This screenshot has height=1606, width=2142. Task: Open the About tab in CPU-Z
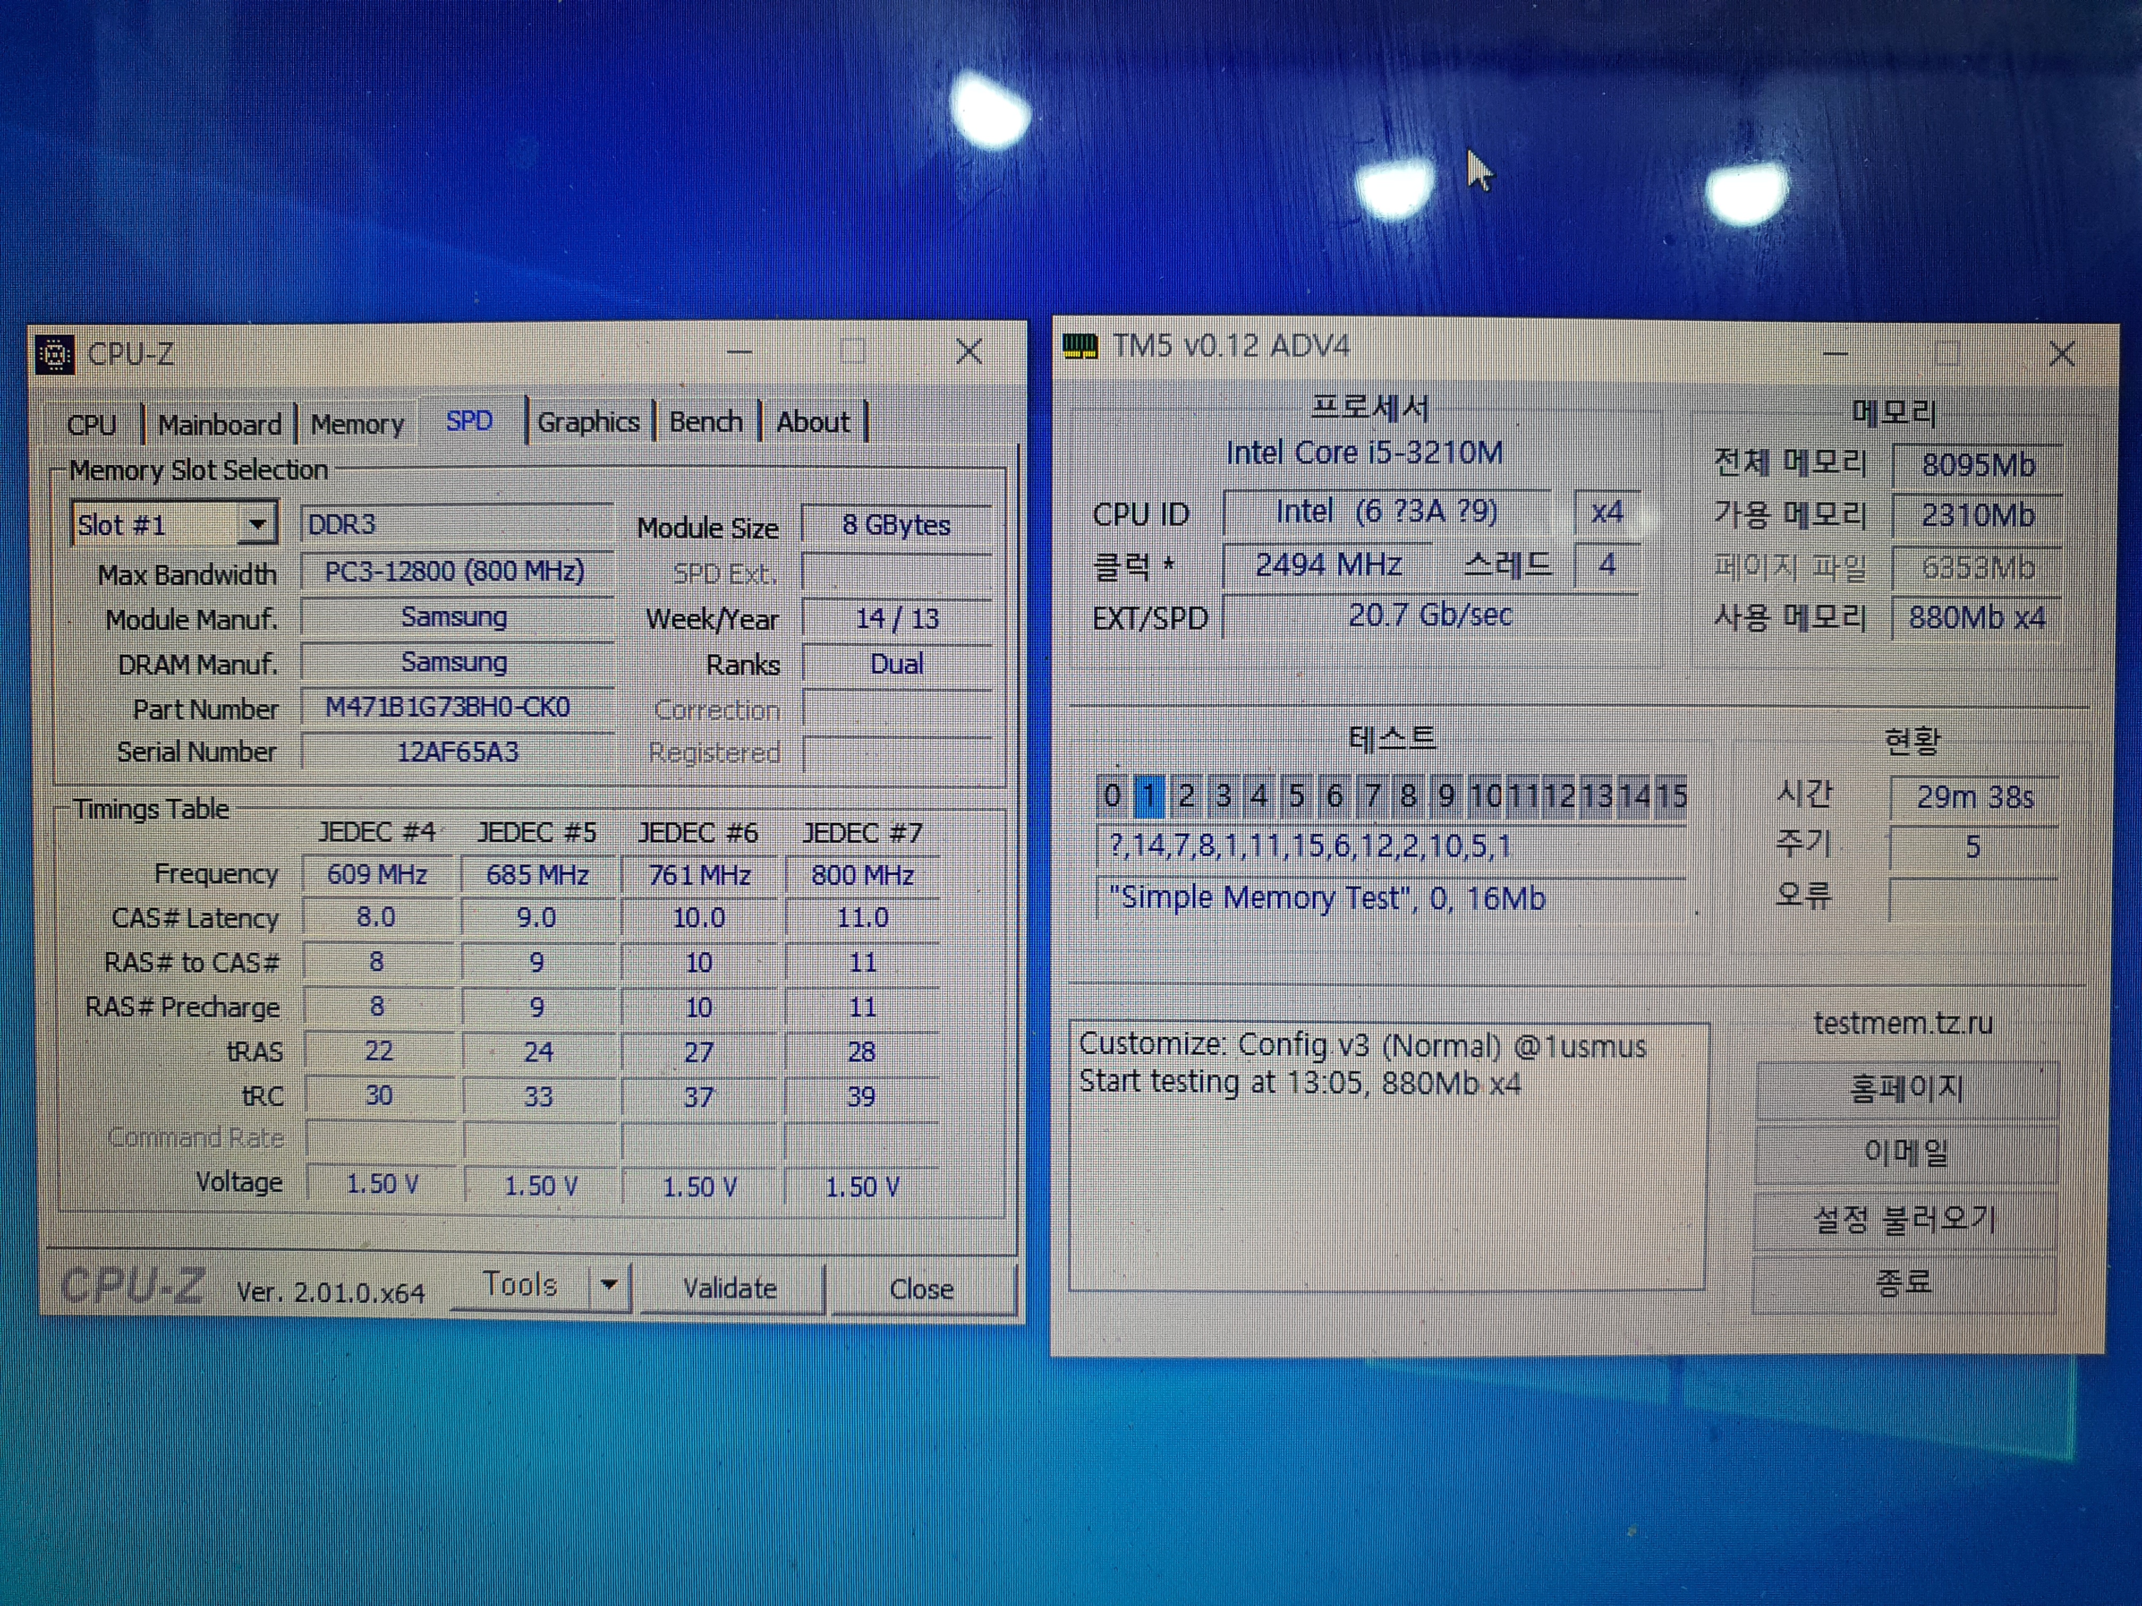pyautogui.click(x=813, y=422)
